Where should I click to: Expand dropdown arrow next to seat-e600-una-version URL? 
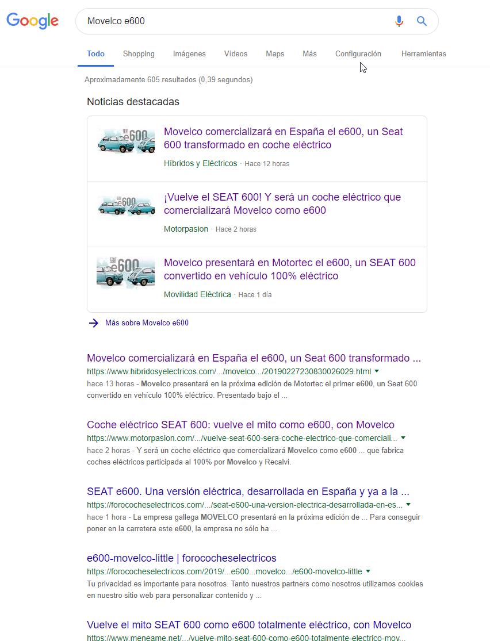408,504
